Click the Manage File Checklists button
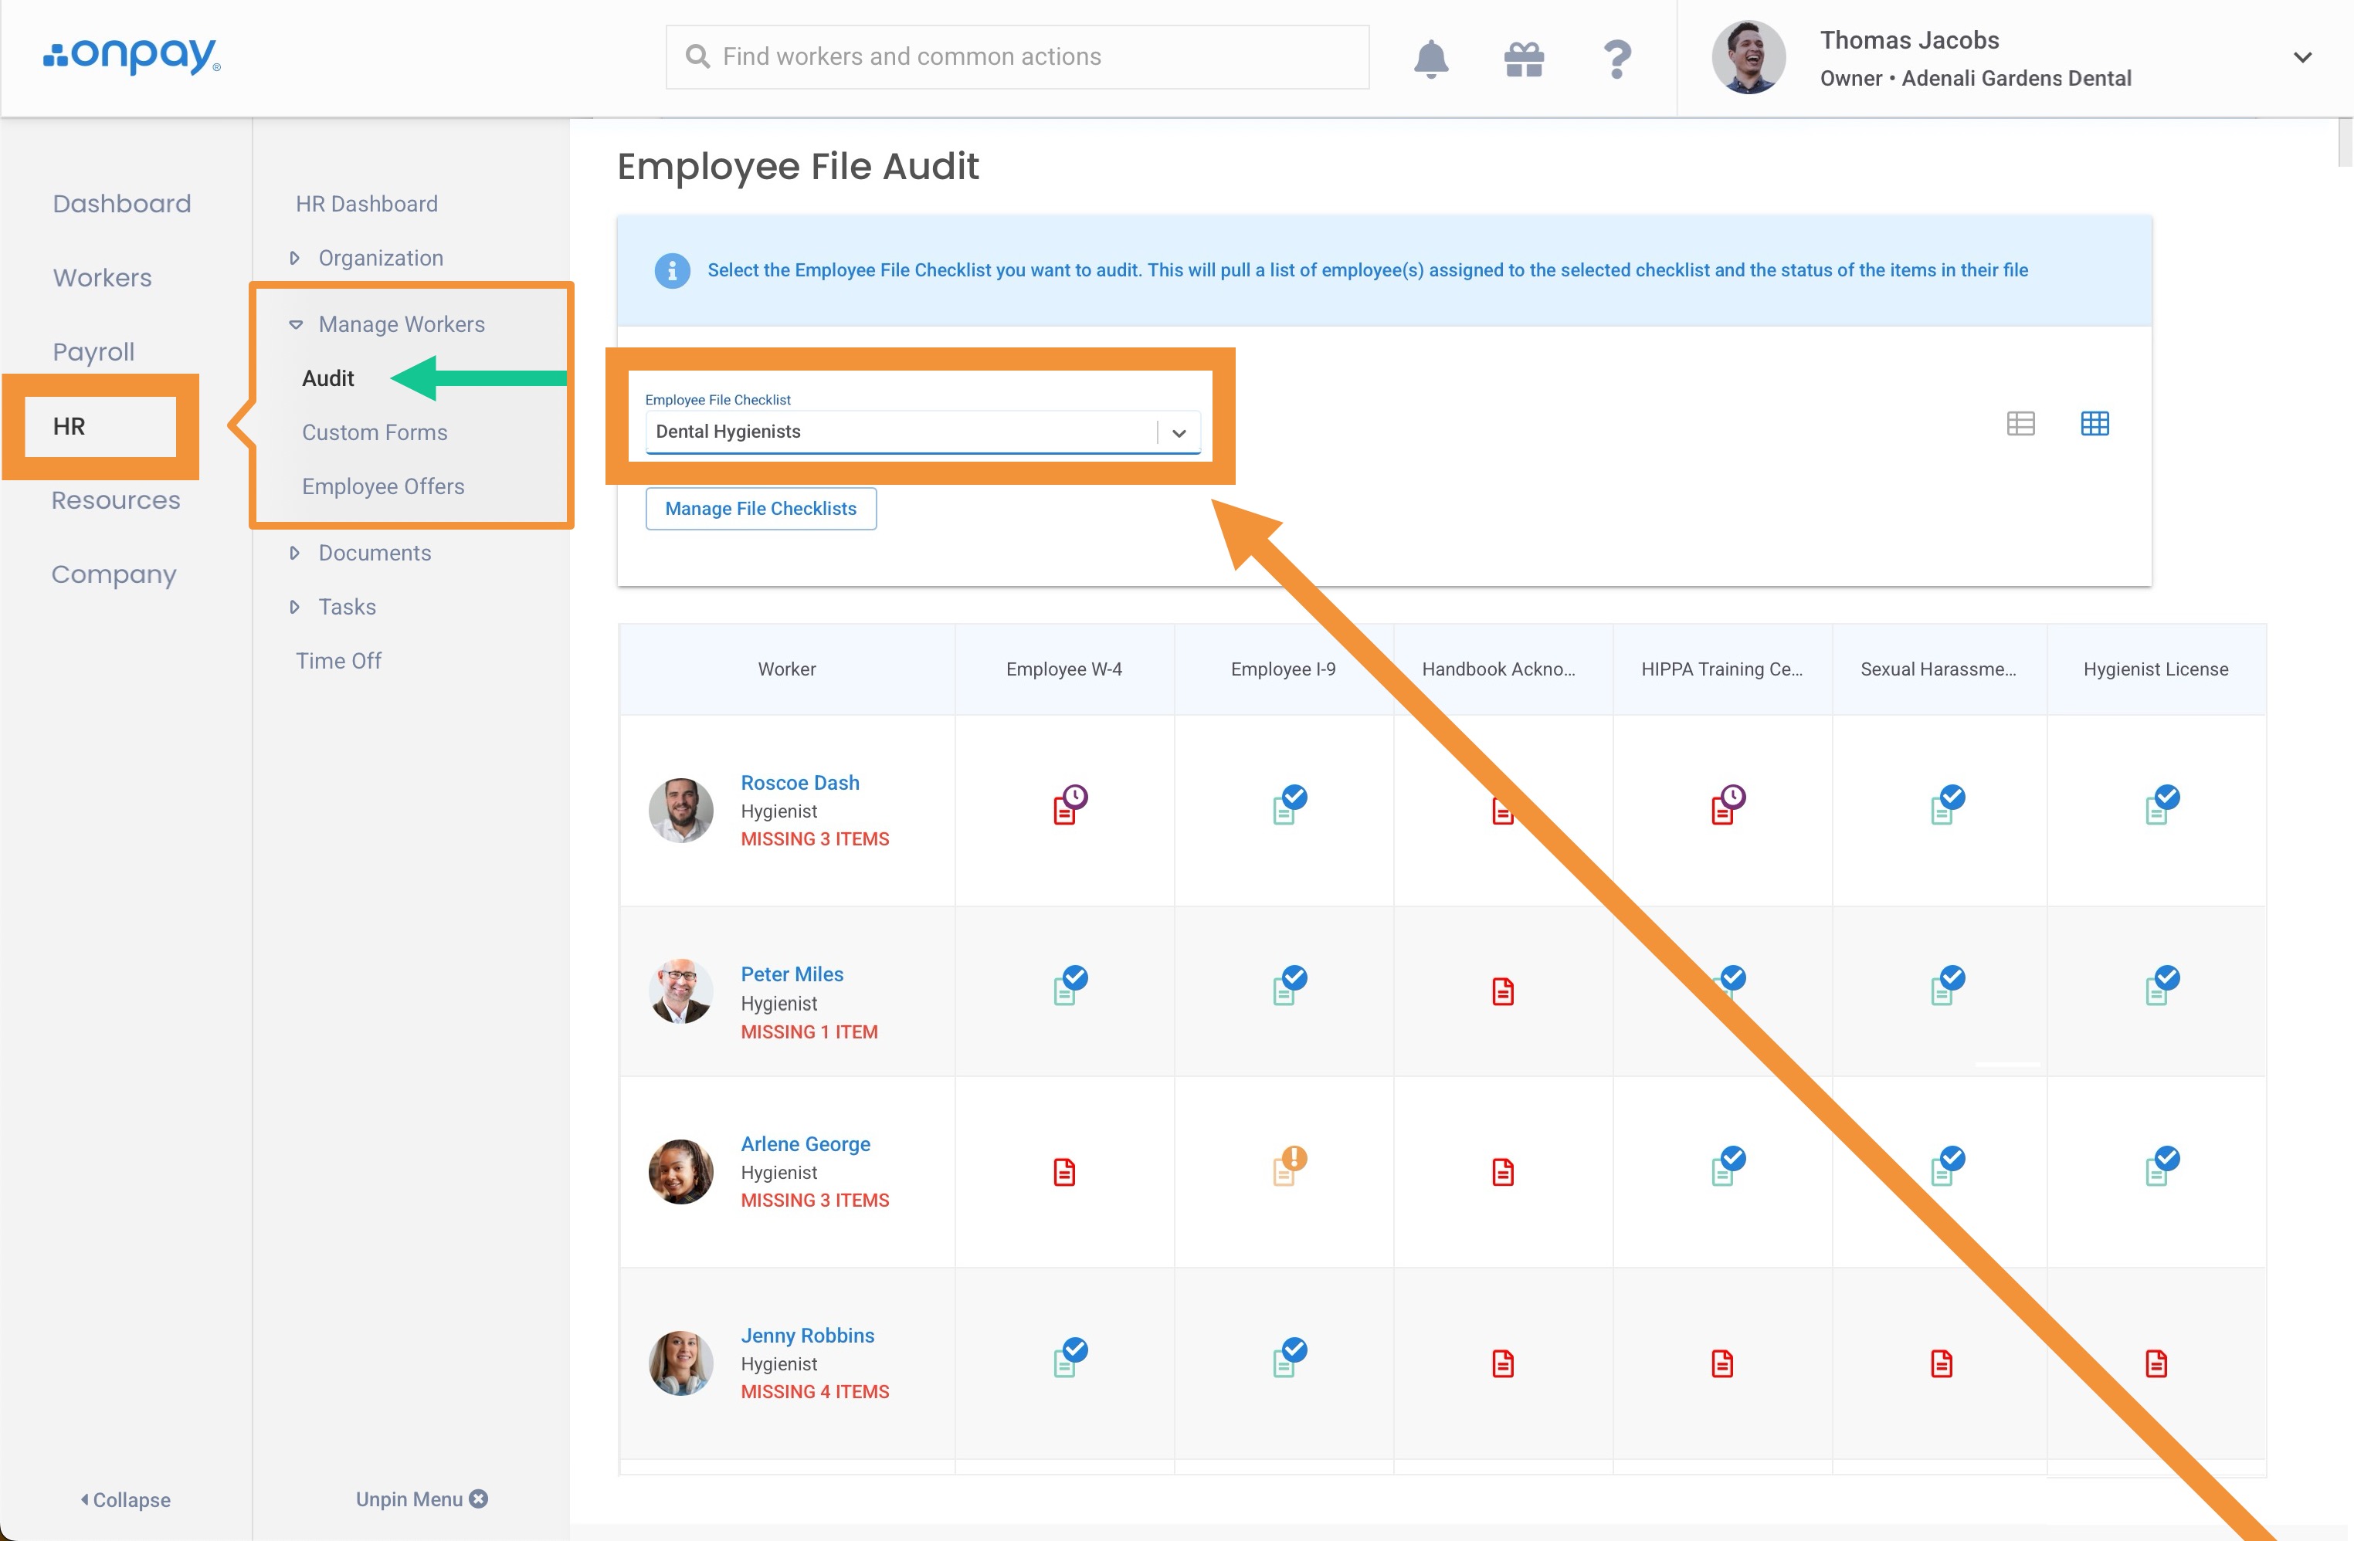Image resolution: width=2354 pixels, height=1541 pixels. click(760, 508)
